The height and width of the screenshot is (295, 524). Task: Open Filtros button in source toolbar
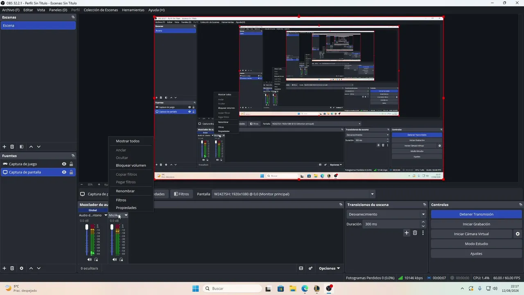pos(181,194)
